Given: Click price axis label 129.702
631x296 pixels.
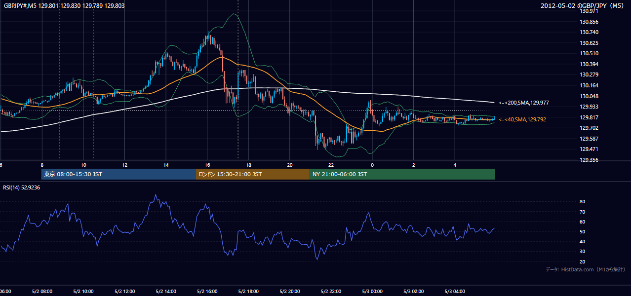Looking at the screenshot, I should point(590,128).
